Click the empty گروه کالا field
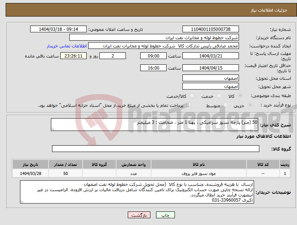The width and height of the screenshot is (297, 225). pyautogui.click(x=156, y=149)
